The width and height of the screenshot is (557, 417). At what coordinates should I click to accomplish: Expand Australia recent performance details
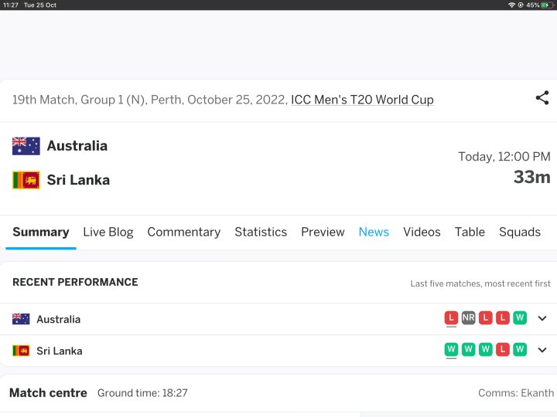pos(542,318)
